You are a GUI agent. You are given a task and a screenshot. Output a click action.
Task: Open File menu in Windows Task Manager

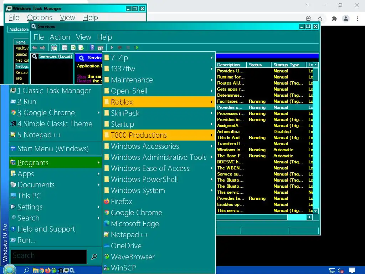14,17
